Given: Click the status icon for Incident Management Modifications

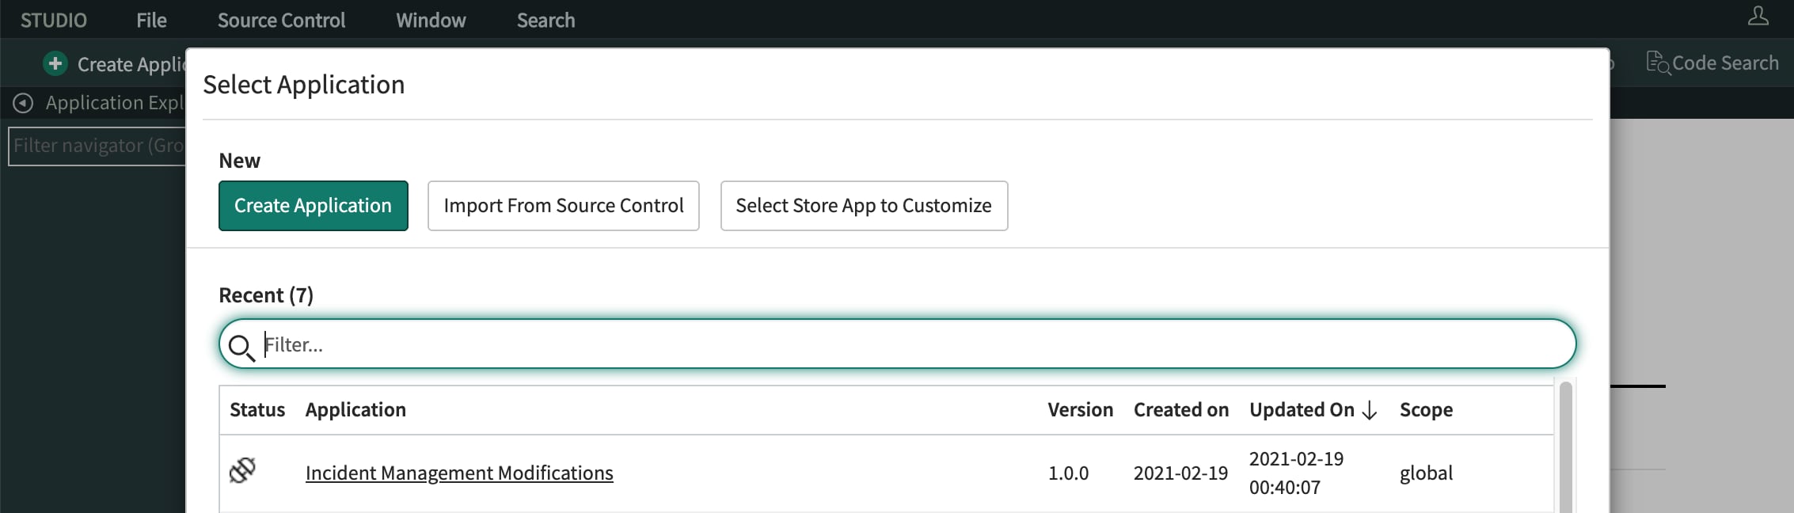Looking at the screenshot, I should (x=242, y=471).
